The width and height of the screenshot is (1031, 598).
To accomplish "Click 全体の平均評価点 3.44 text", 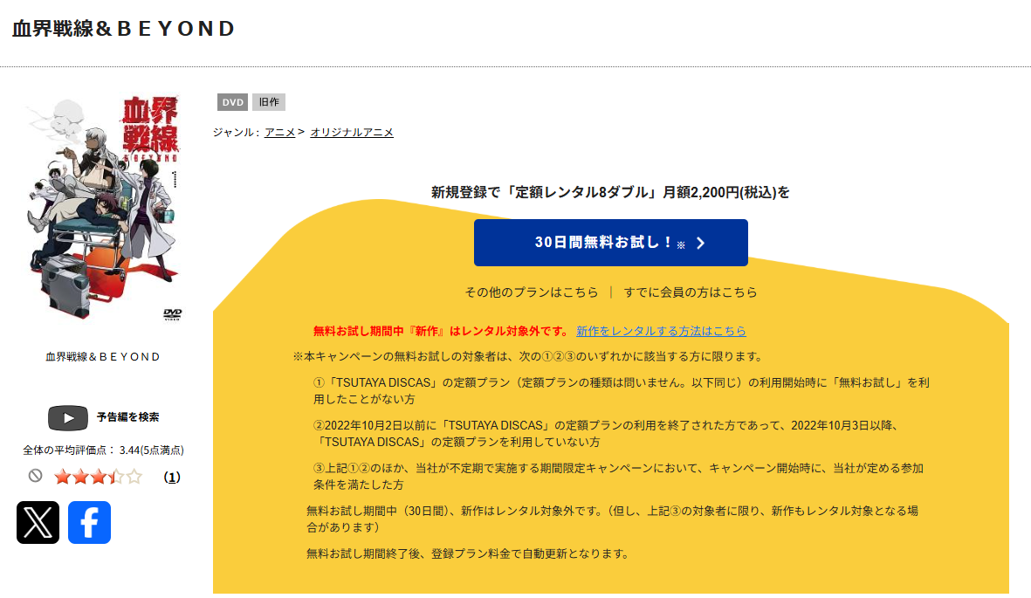I will [103, 450].
